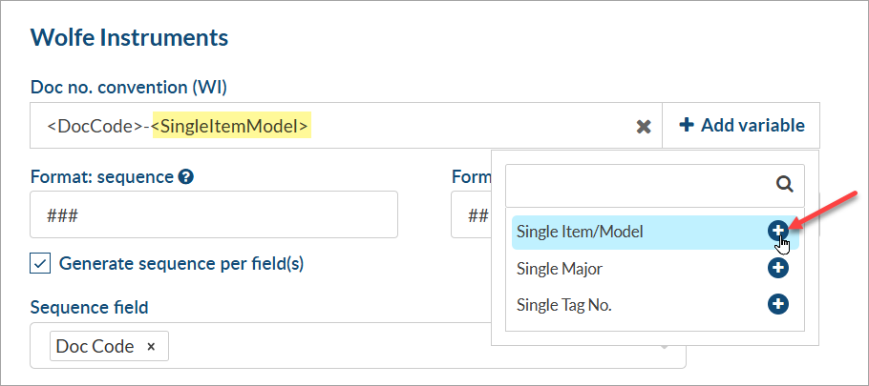Image resolution: width=869 pixels, height=386 pixels.
Task: Click the highlighted SingleItemModel variable
Action: (x=230, y=126)
